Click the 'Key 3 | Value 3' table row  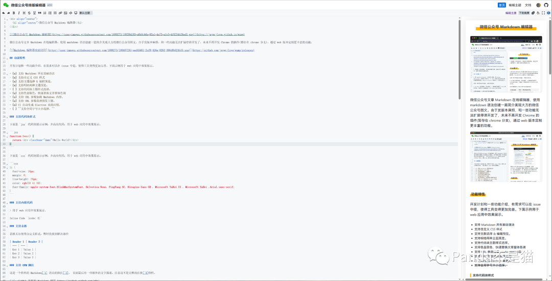[23, 257]
